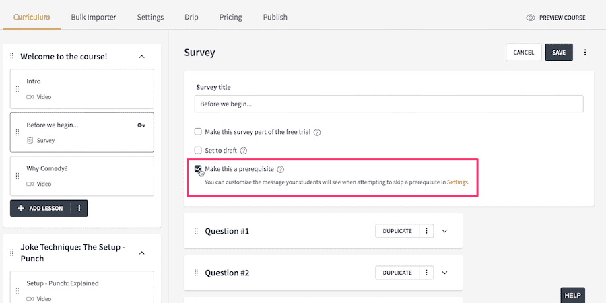Image resolution: width=606 pixels, height=303 pixels.
Task: Enable survey as part of free trial
Action: 198,132
